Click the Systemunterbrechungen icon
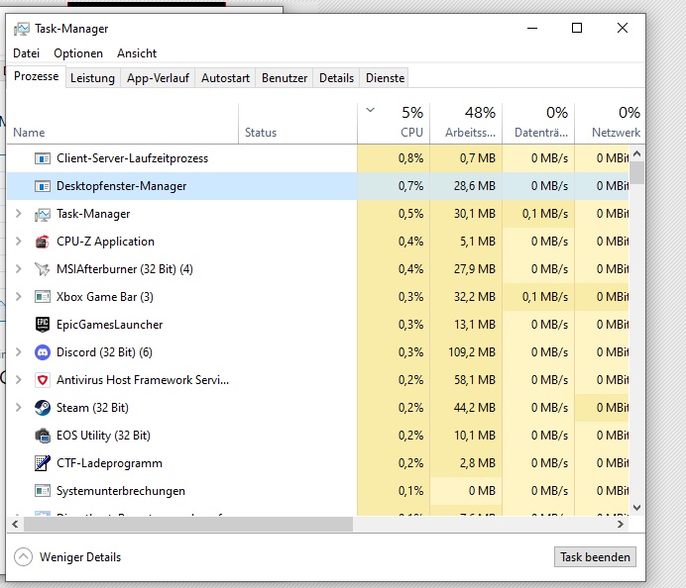Screen dimensions: 686x588 (x=43, y=491)
